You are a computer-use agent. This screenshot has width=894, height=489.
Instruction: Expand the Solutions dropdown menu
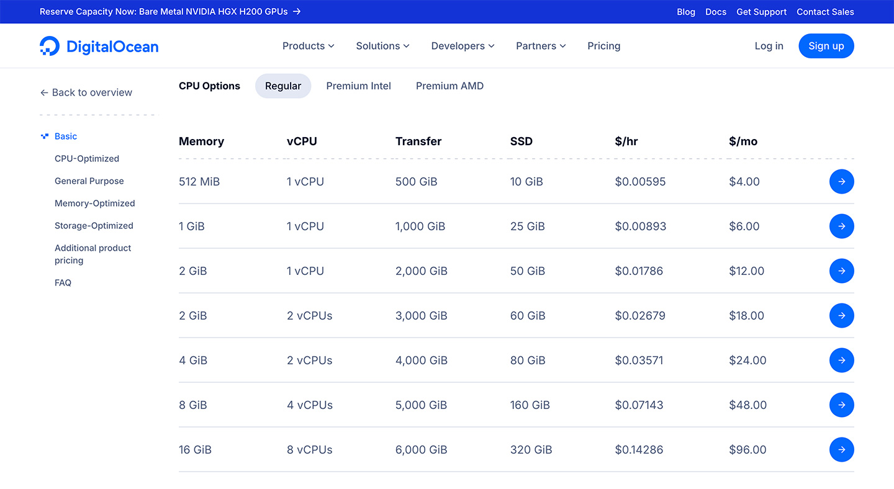coord(382,46)
